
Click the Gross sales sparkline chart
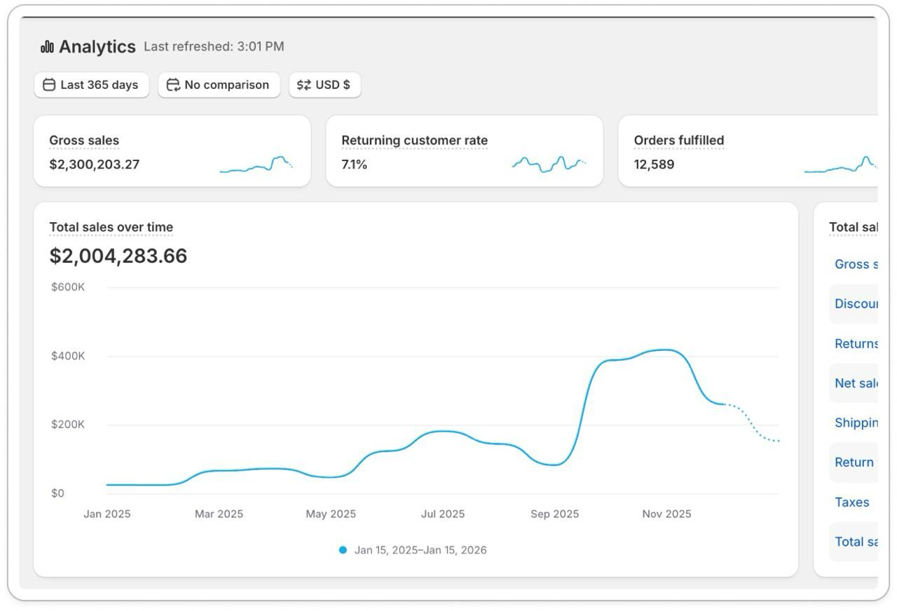[256, 165]
